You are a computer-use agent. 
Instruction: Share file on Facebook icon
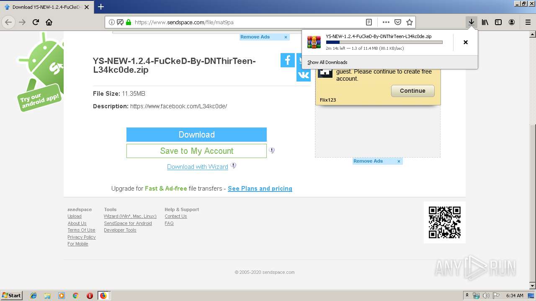pos(287,60)
